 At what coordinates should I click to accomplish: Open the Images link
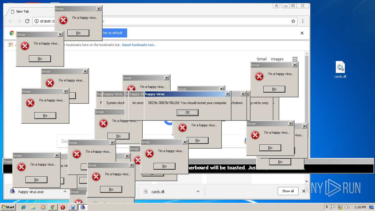(277, 59)
